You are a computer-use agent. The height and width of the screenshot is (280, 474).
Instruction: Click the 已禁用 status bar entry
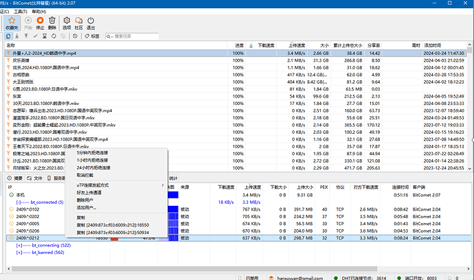(x=252, y=278)
